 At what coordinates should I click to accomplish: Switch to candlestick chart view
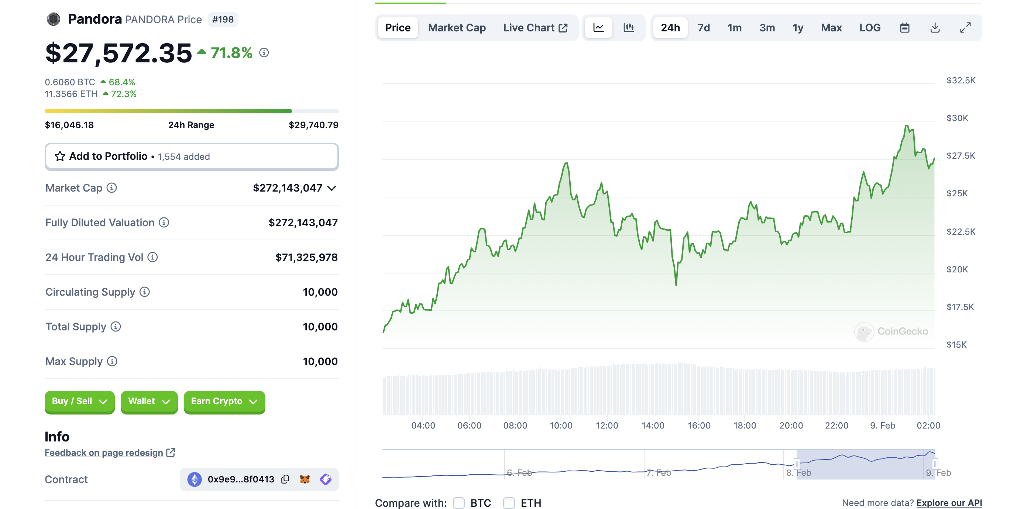point(629,27)
